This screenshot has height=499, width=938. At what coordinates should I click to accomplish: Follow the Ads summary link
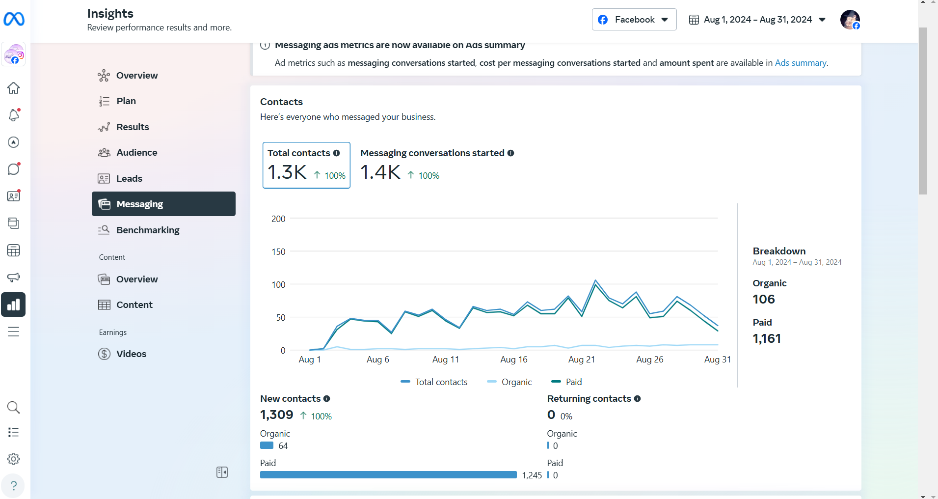(x=800, y=63)
